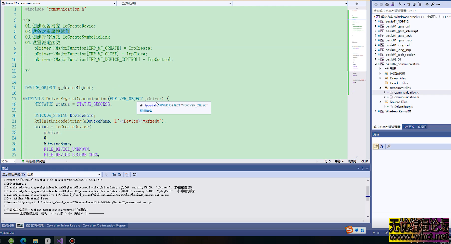The width and height of the screenshot is (451, 244).
Task: Click the Alphabetical sort icon in Properties panel
Action: tap(381, 147)
